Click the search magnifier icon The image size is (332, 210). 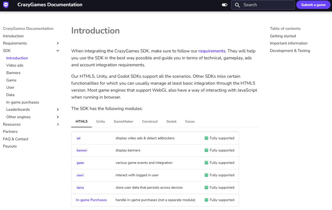click(237, 5)
